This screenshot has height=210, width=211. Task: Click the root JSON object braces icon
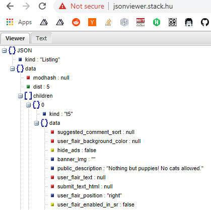tap(12, 50)
